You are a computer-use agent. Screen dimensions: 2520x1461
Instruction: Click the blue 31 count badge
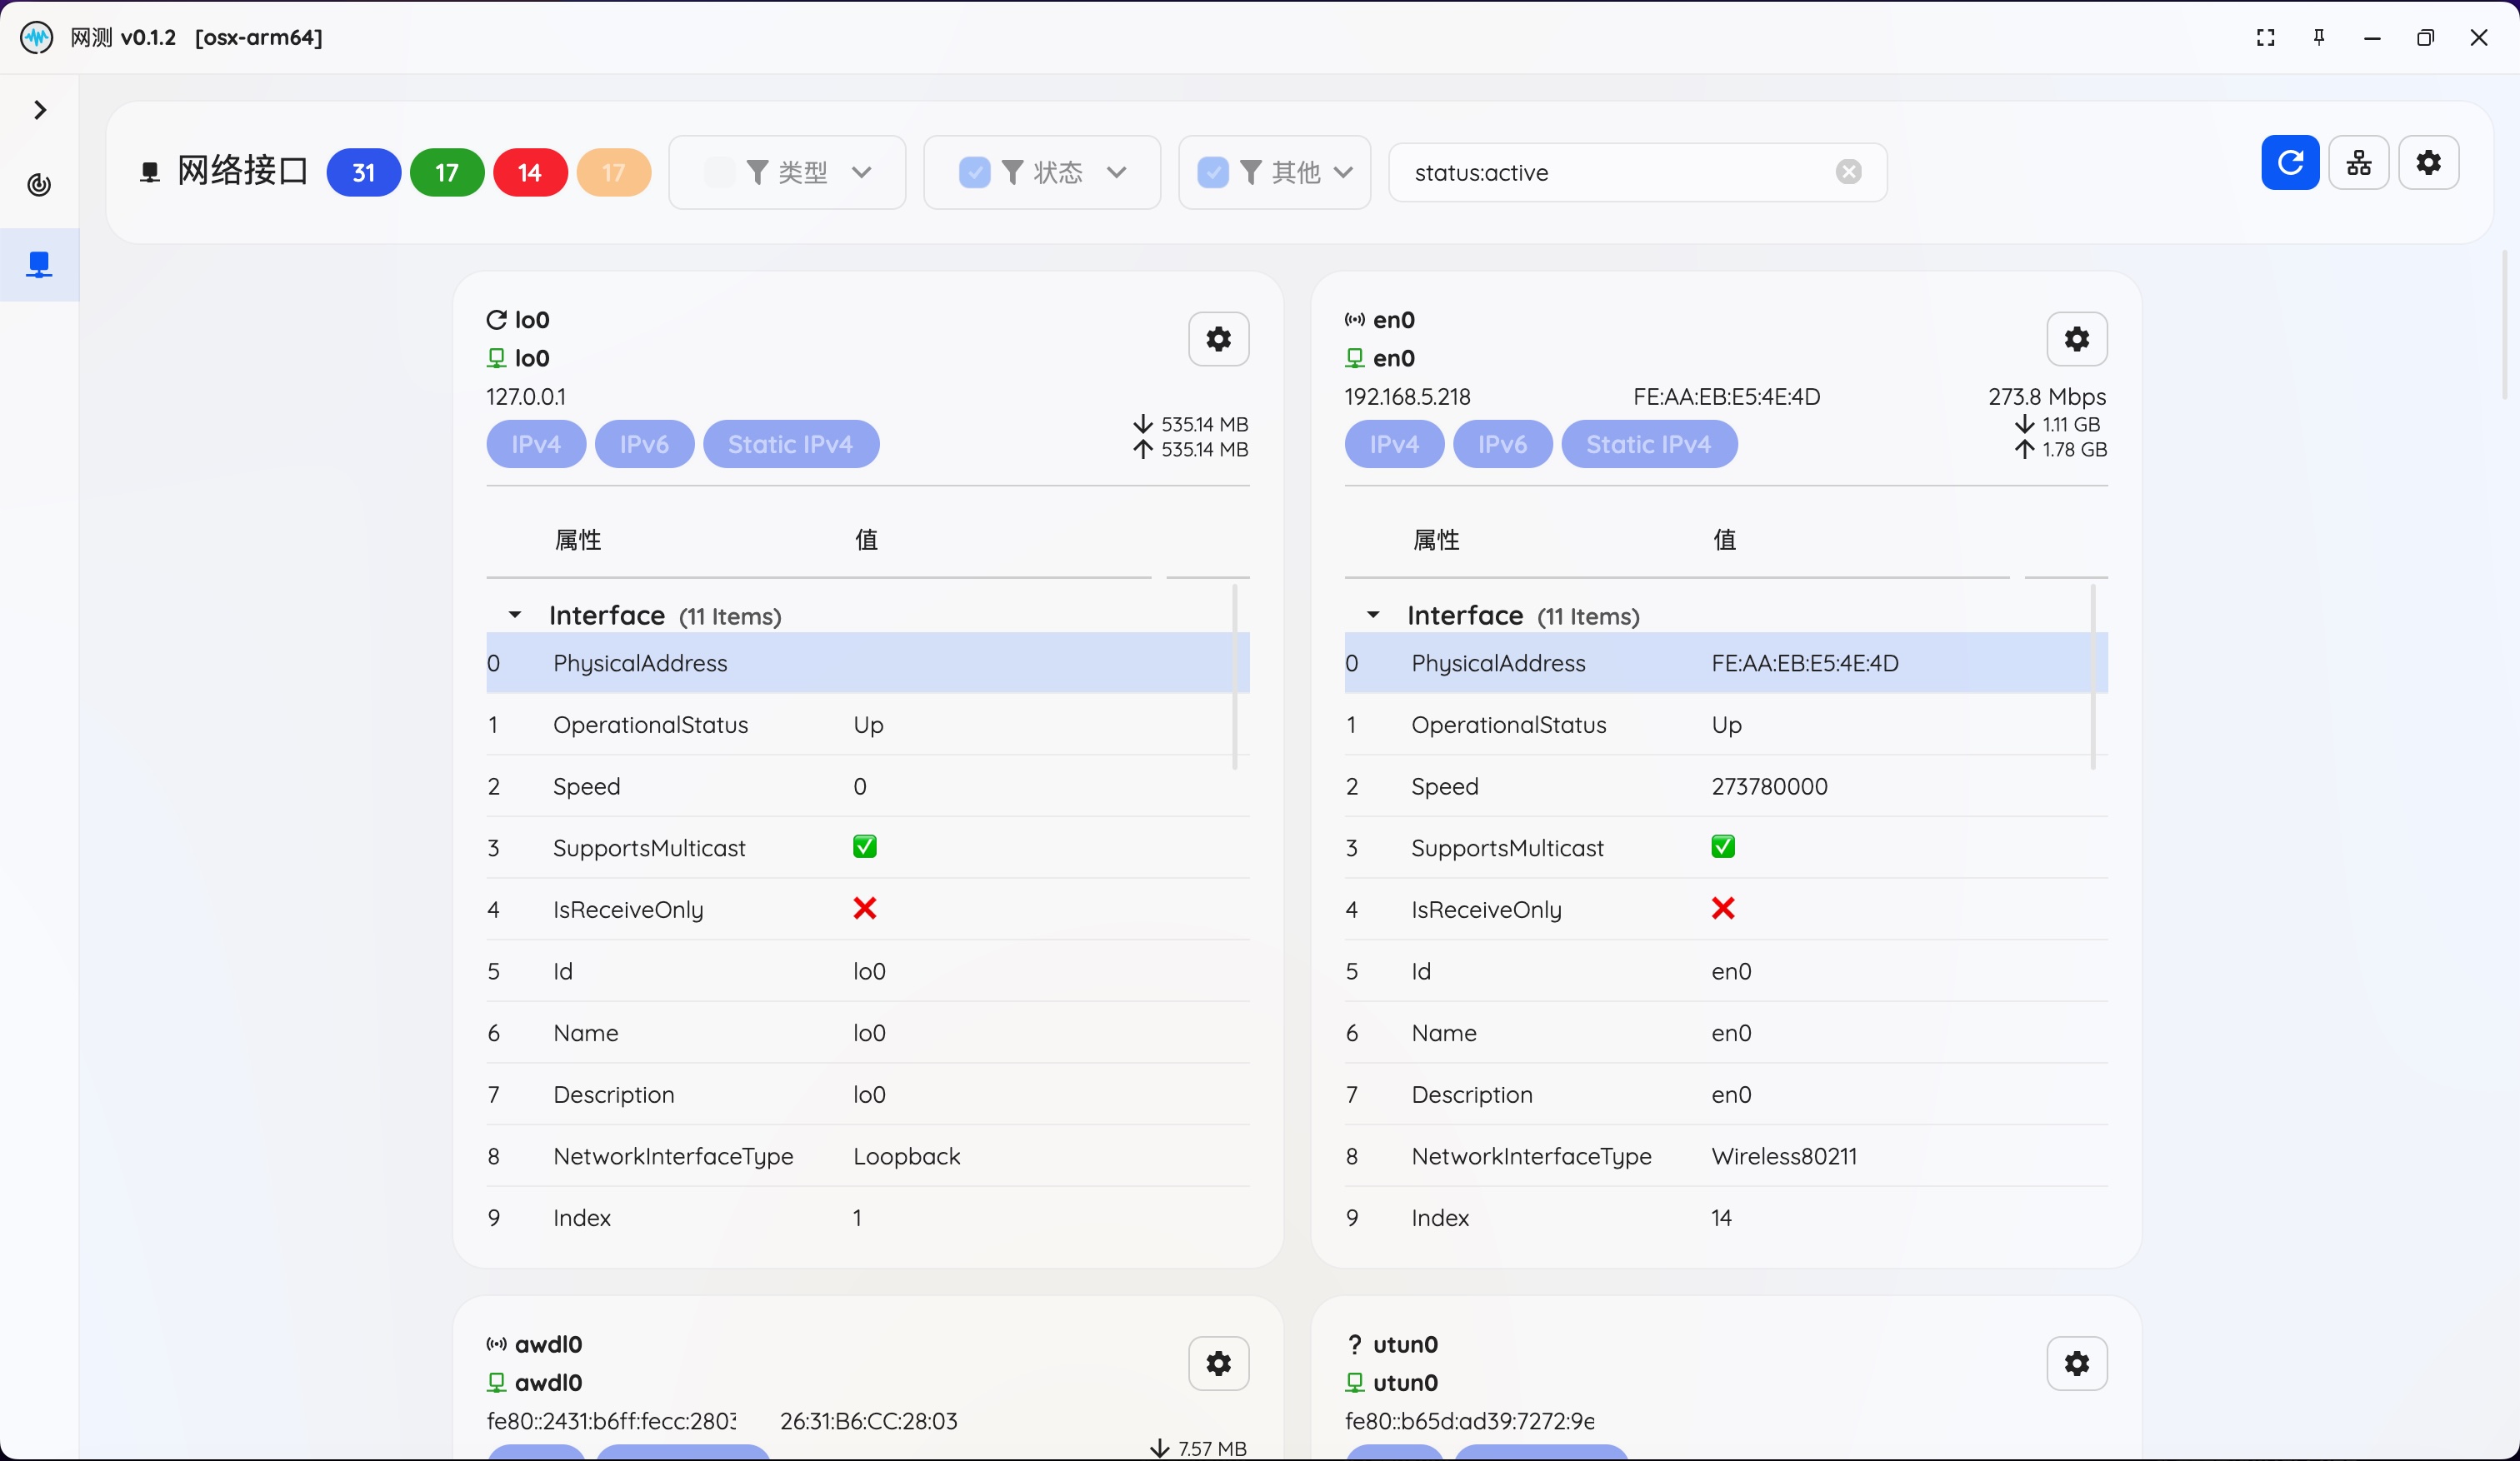363,173
